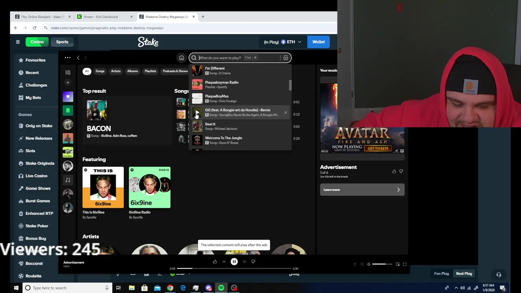Viewport: 521px width, 293px height.
Task: Open the Spotify three-dots menu
Action: click(68, 58)
